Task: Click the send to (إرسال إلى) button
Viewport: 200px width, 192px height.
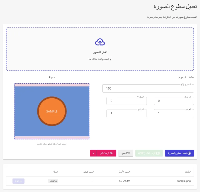Action: (x=106, y=153)
